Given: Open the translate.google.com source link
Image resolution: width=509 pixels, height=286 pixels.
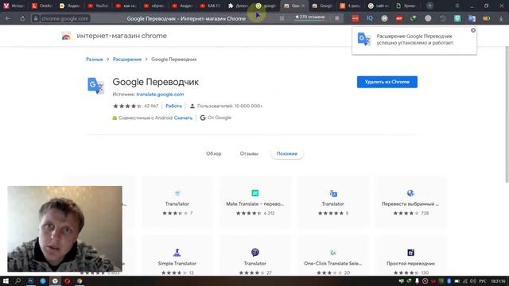Looking at the screenshot, I should (160, 95).
